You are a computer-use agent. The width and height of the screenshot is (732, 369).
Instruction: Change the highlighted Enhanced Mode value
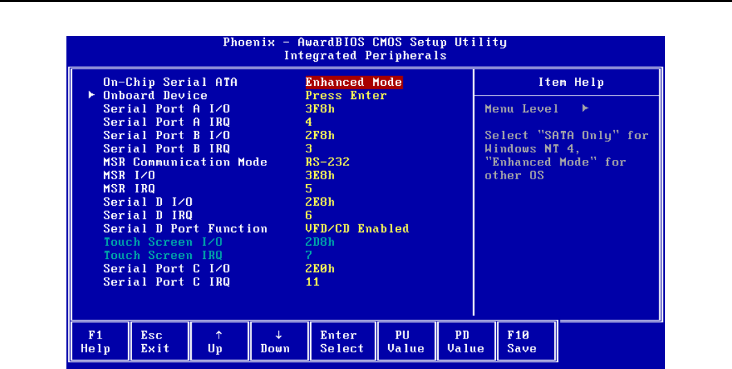point(354,82)
